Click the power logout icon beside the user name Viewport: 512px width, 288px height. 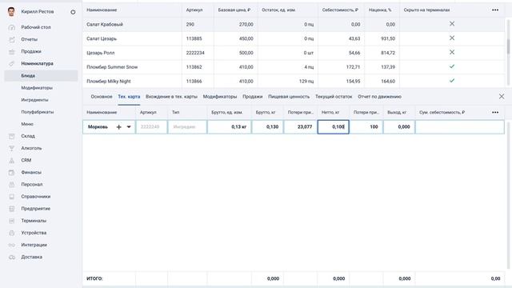point(73,12)
